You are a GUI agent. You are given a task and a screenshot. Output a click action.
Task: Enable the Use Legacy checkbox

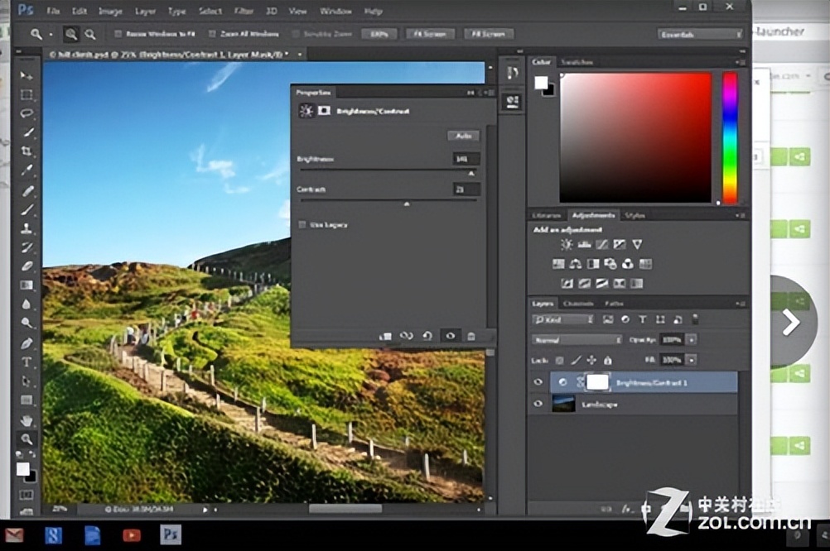[x=302, y=224]
